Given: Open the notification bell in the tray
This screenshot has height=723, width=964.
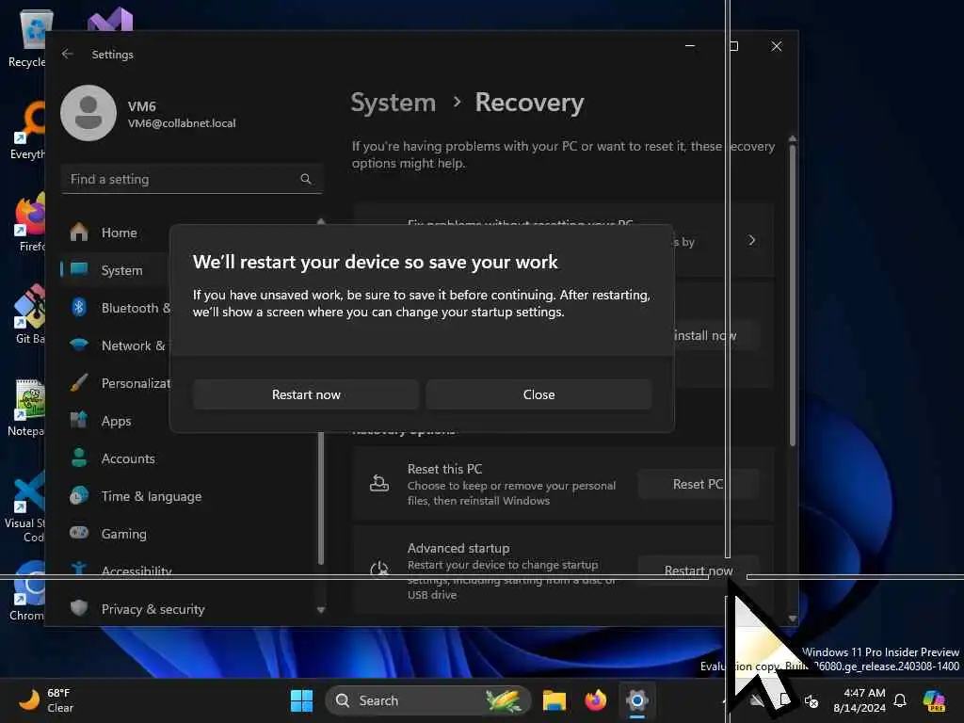Looking at the screenshot, I should tap(900, 700).
